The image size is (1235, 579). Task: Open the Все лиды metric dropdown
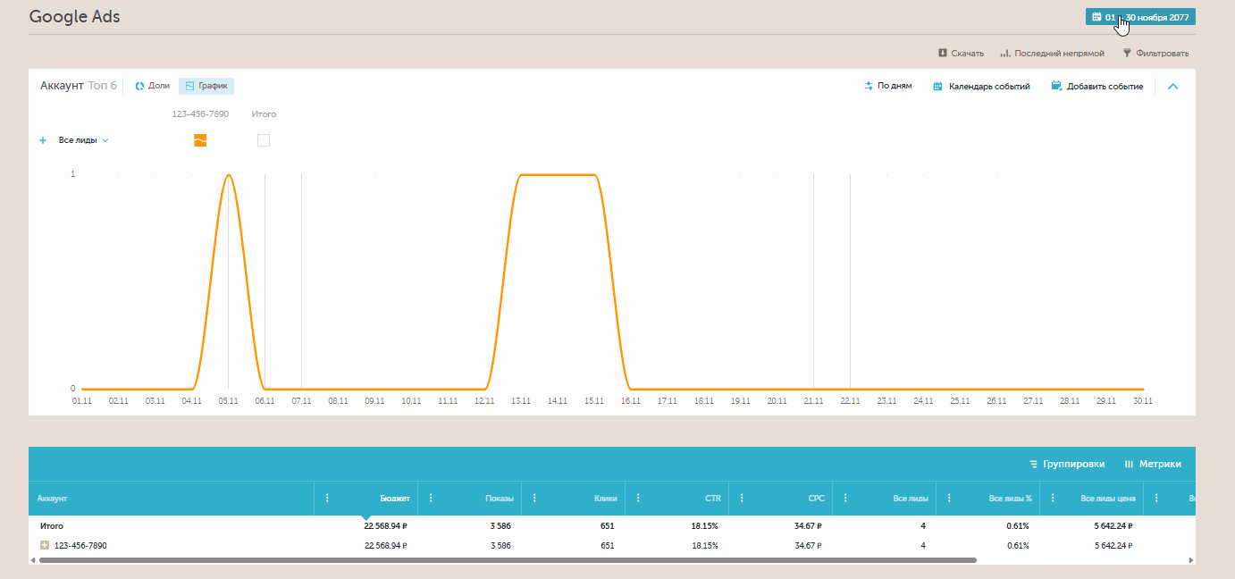click(83, 140)
